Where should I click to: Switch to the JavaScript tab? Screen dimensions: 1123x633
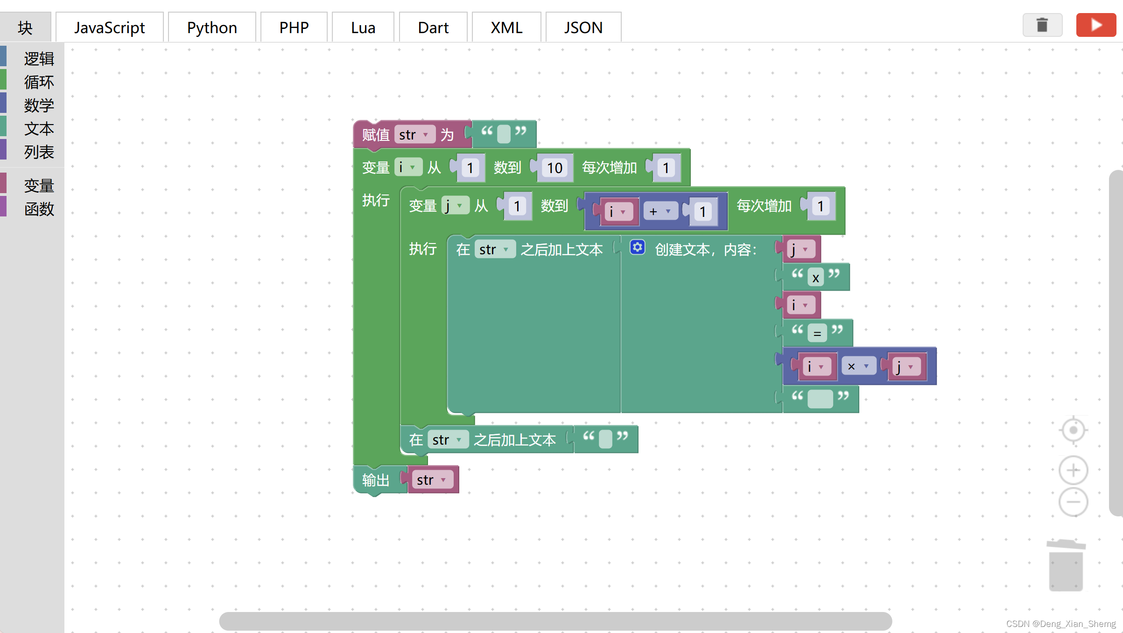(109, 28)
